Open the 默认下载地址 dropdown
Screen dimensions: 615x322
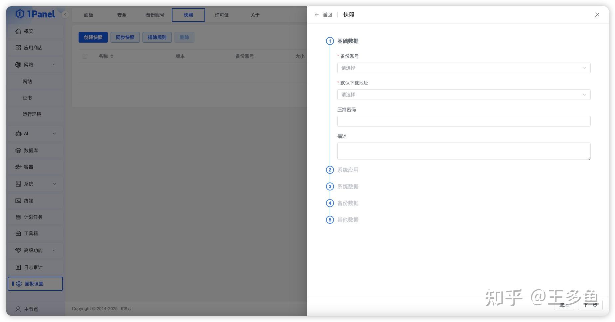[464, 95]
